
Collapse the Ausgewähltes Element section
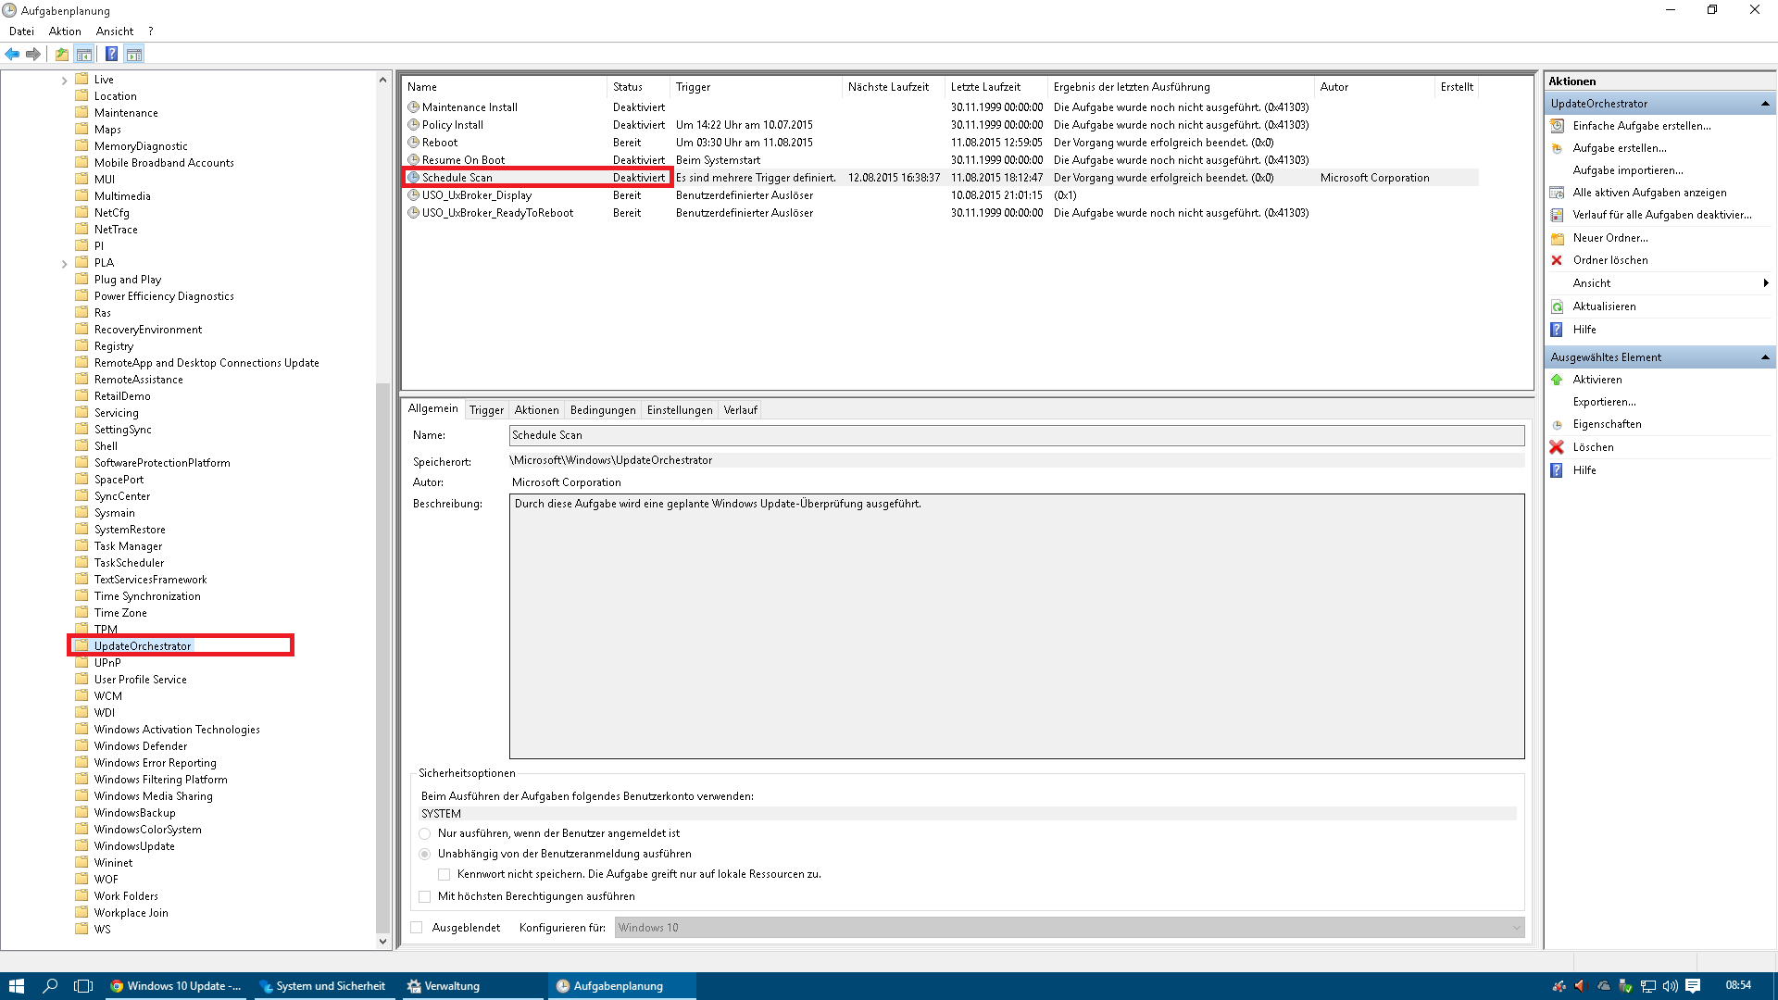click(x=1764, y=357)
